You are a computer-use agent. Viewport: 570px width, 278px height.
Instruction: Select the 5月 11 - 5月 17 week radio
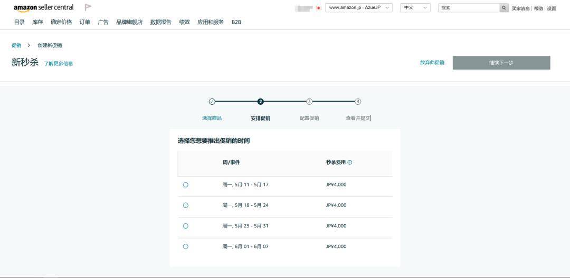click(186, 185)
